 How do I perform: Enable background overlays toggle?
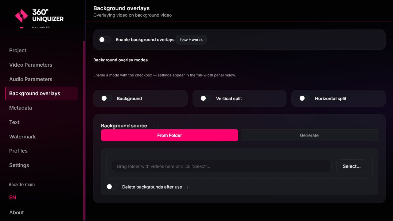click(x=105, y=40)
